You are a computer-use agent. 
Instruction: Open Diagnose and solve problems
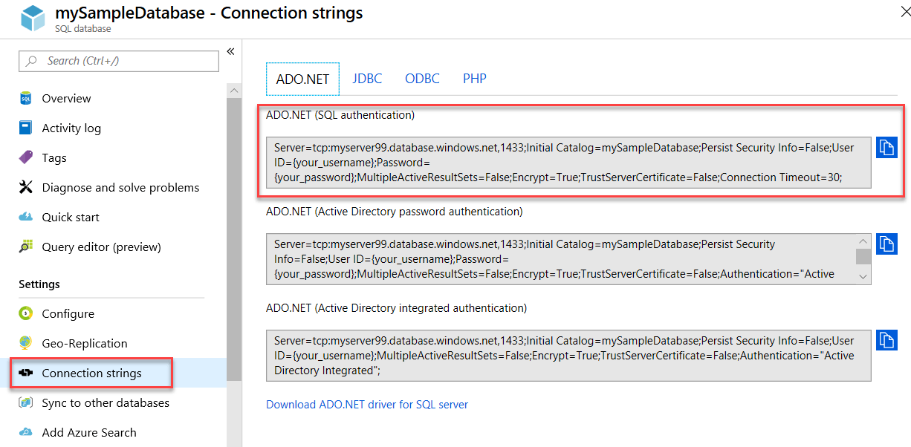tap(119, 187)
